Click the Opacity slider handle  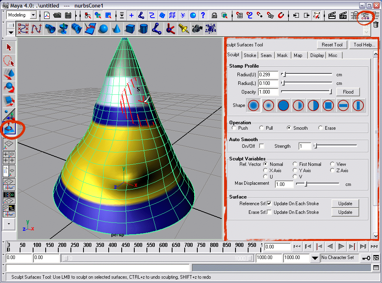tap(331, 92)
